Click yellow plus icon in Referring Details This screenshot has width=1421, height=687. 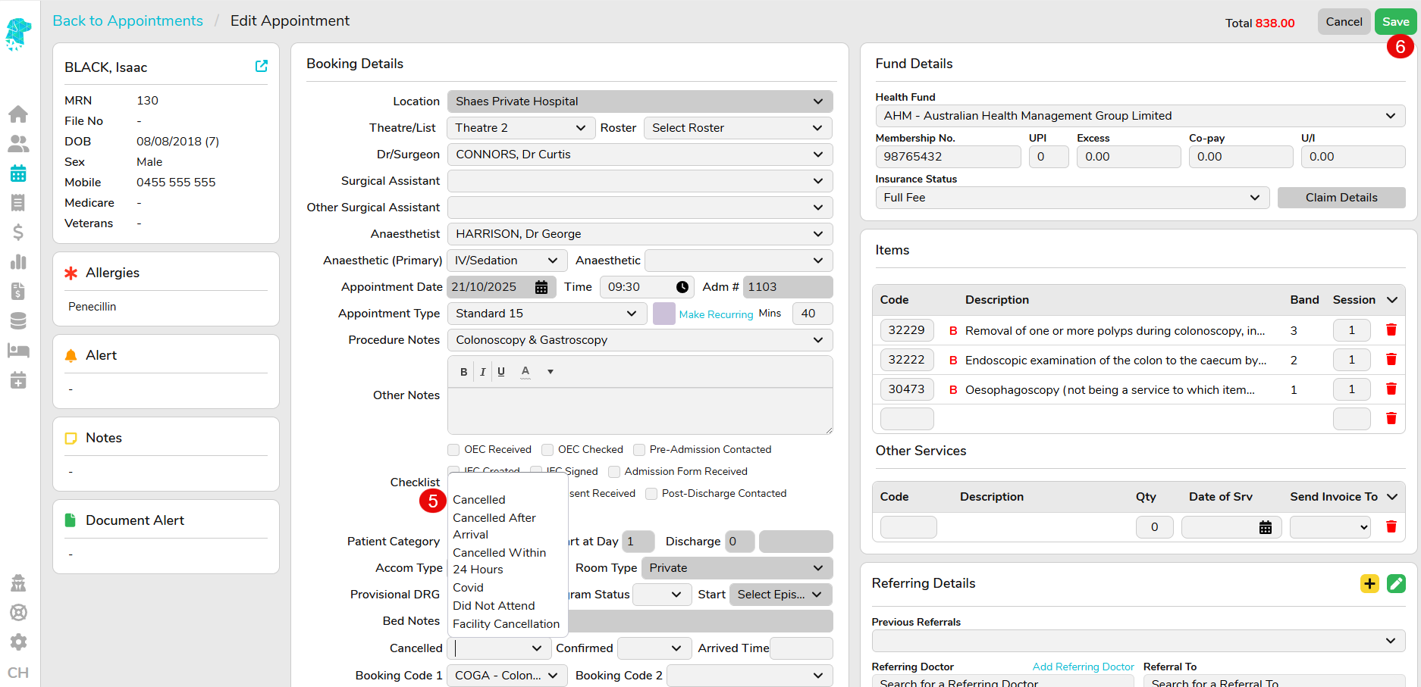point(1369,583)
